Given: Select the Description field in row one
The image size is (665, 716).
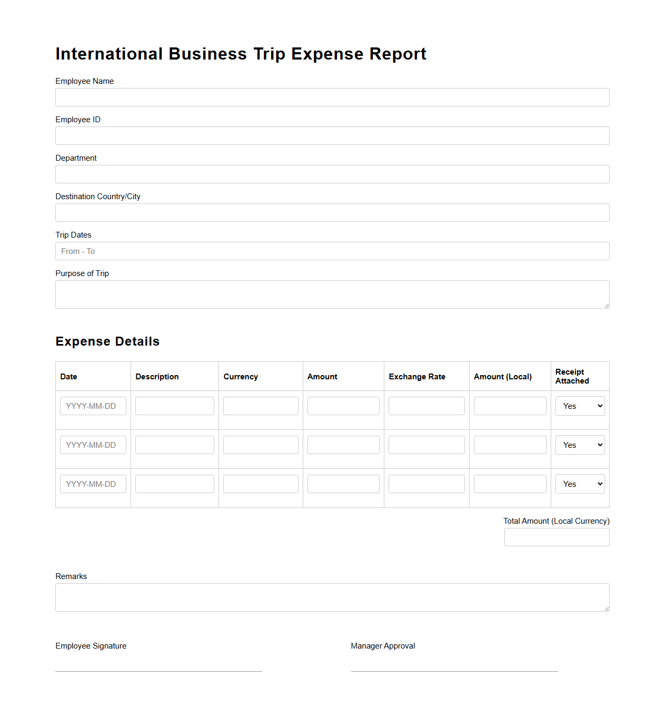Looking at the screenshot, I should (174, 406).
